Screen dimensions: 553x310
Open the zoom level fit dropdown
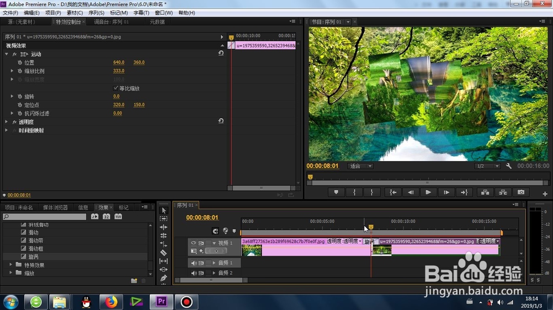(360, 166)
